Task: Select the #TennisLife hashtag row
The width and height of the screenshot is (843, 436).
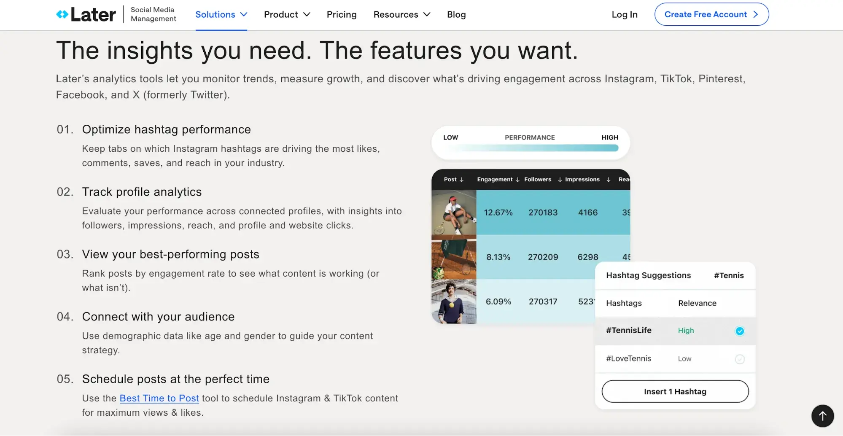Action: coord(675,331)
